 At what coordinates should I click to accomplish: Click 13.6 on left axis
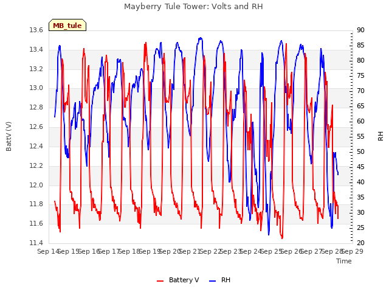pyautogui.click(x=36, y=30)
